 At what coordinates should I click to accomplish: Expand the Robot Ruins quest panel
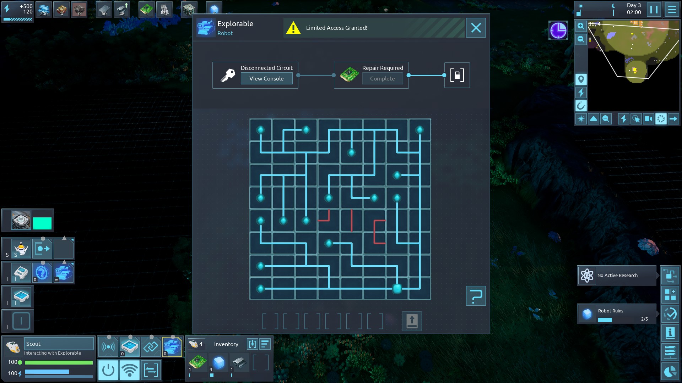[x=617, y=314]
